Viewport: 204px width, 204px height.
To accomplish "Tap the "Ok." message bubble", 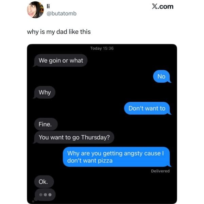I will pos(44,182).
